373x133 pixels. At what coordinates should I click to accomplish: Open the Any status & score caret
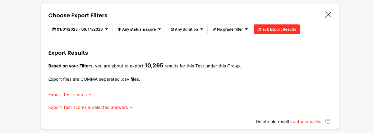[x=159, y=29]
